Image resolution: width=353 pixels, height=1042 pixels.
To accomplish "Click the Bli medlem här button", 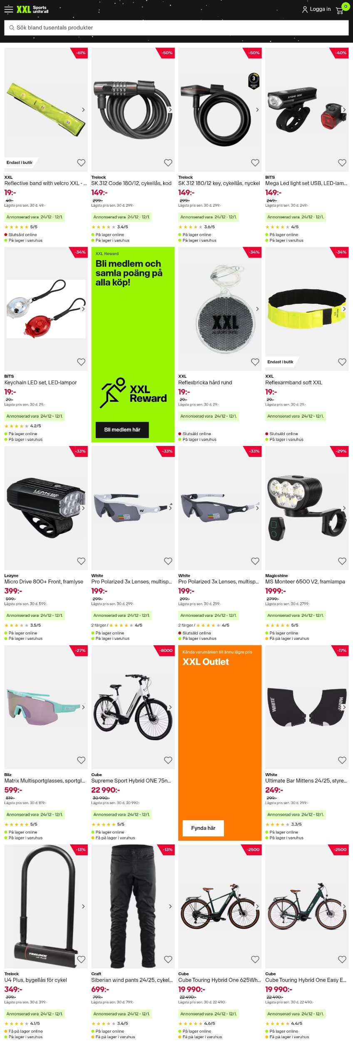I will [x=122, y=430].
